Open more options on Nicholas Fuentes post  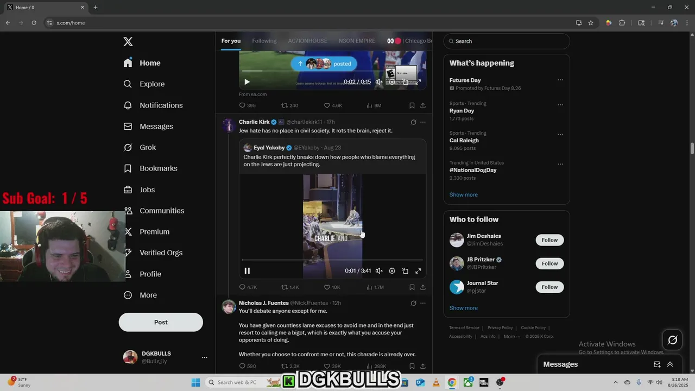[423, 304]
